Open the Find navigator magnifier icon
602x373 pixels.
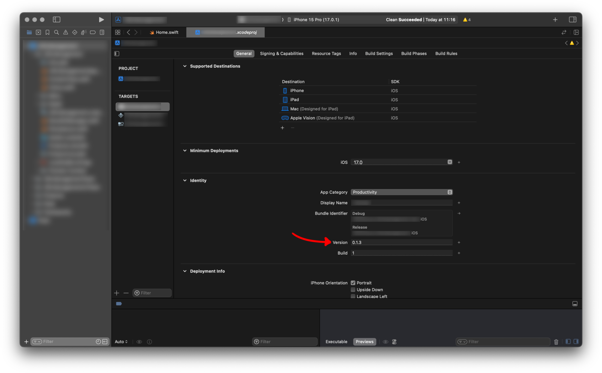pyautogui.click(x=56, y=32)
